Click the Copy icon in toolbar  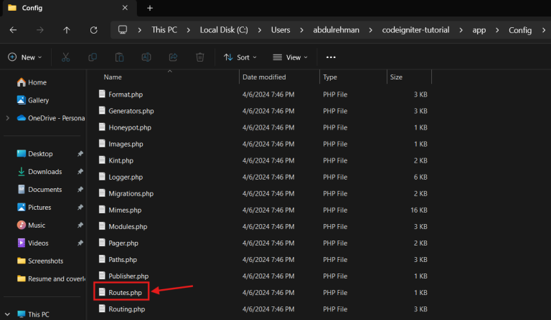(x=93, y=57)
